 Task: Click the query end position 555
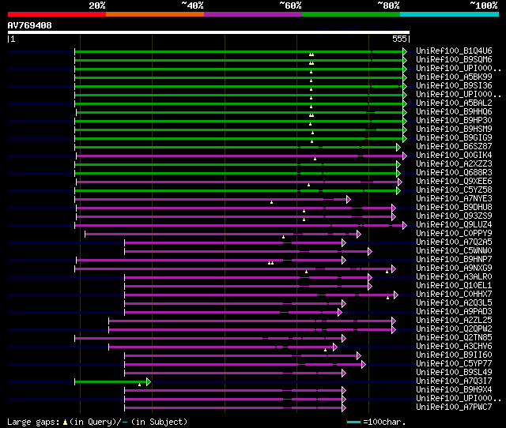point(399,39)
